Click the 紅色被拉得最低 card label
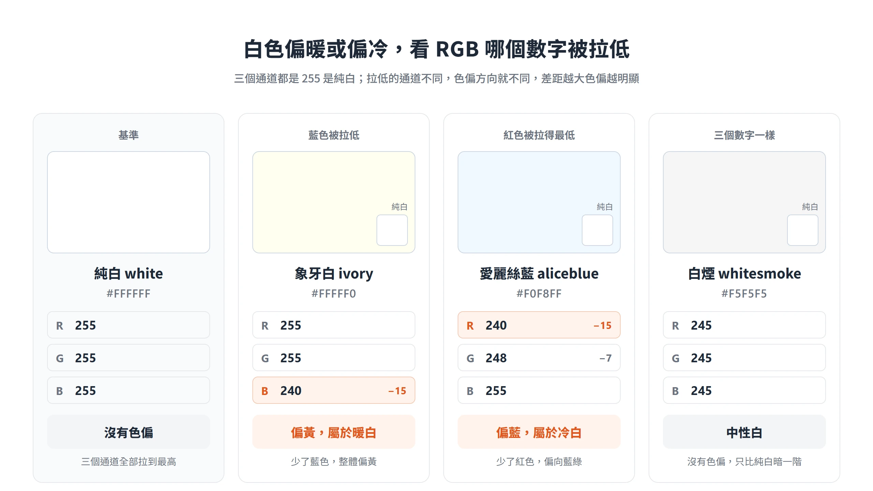The image size is (873, 491). 539,135
